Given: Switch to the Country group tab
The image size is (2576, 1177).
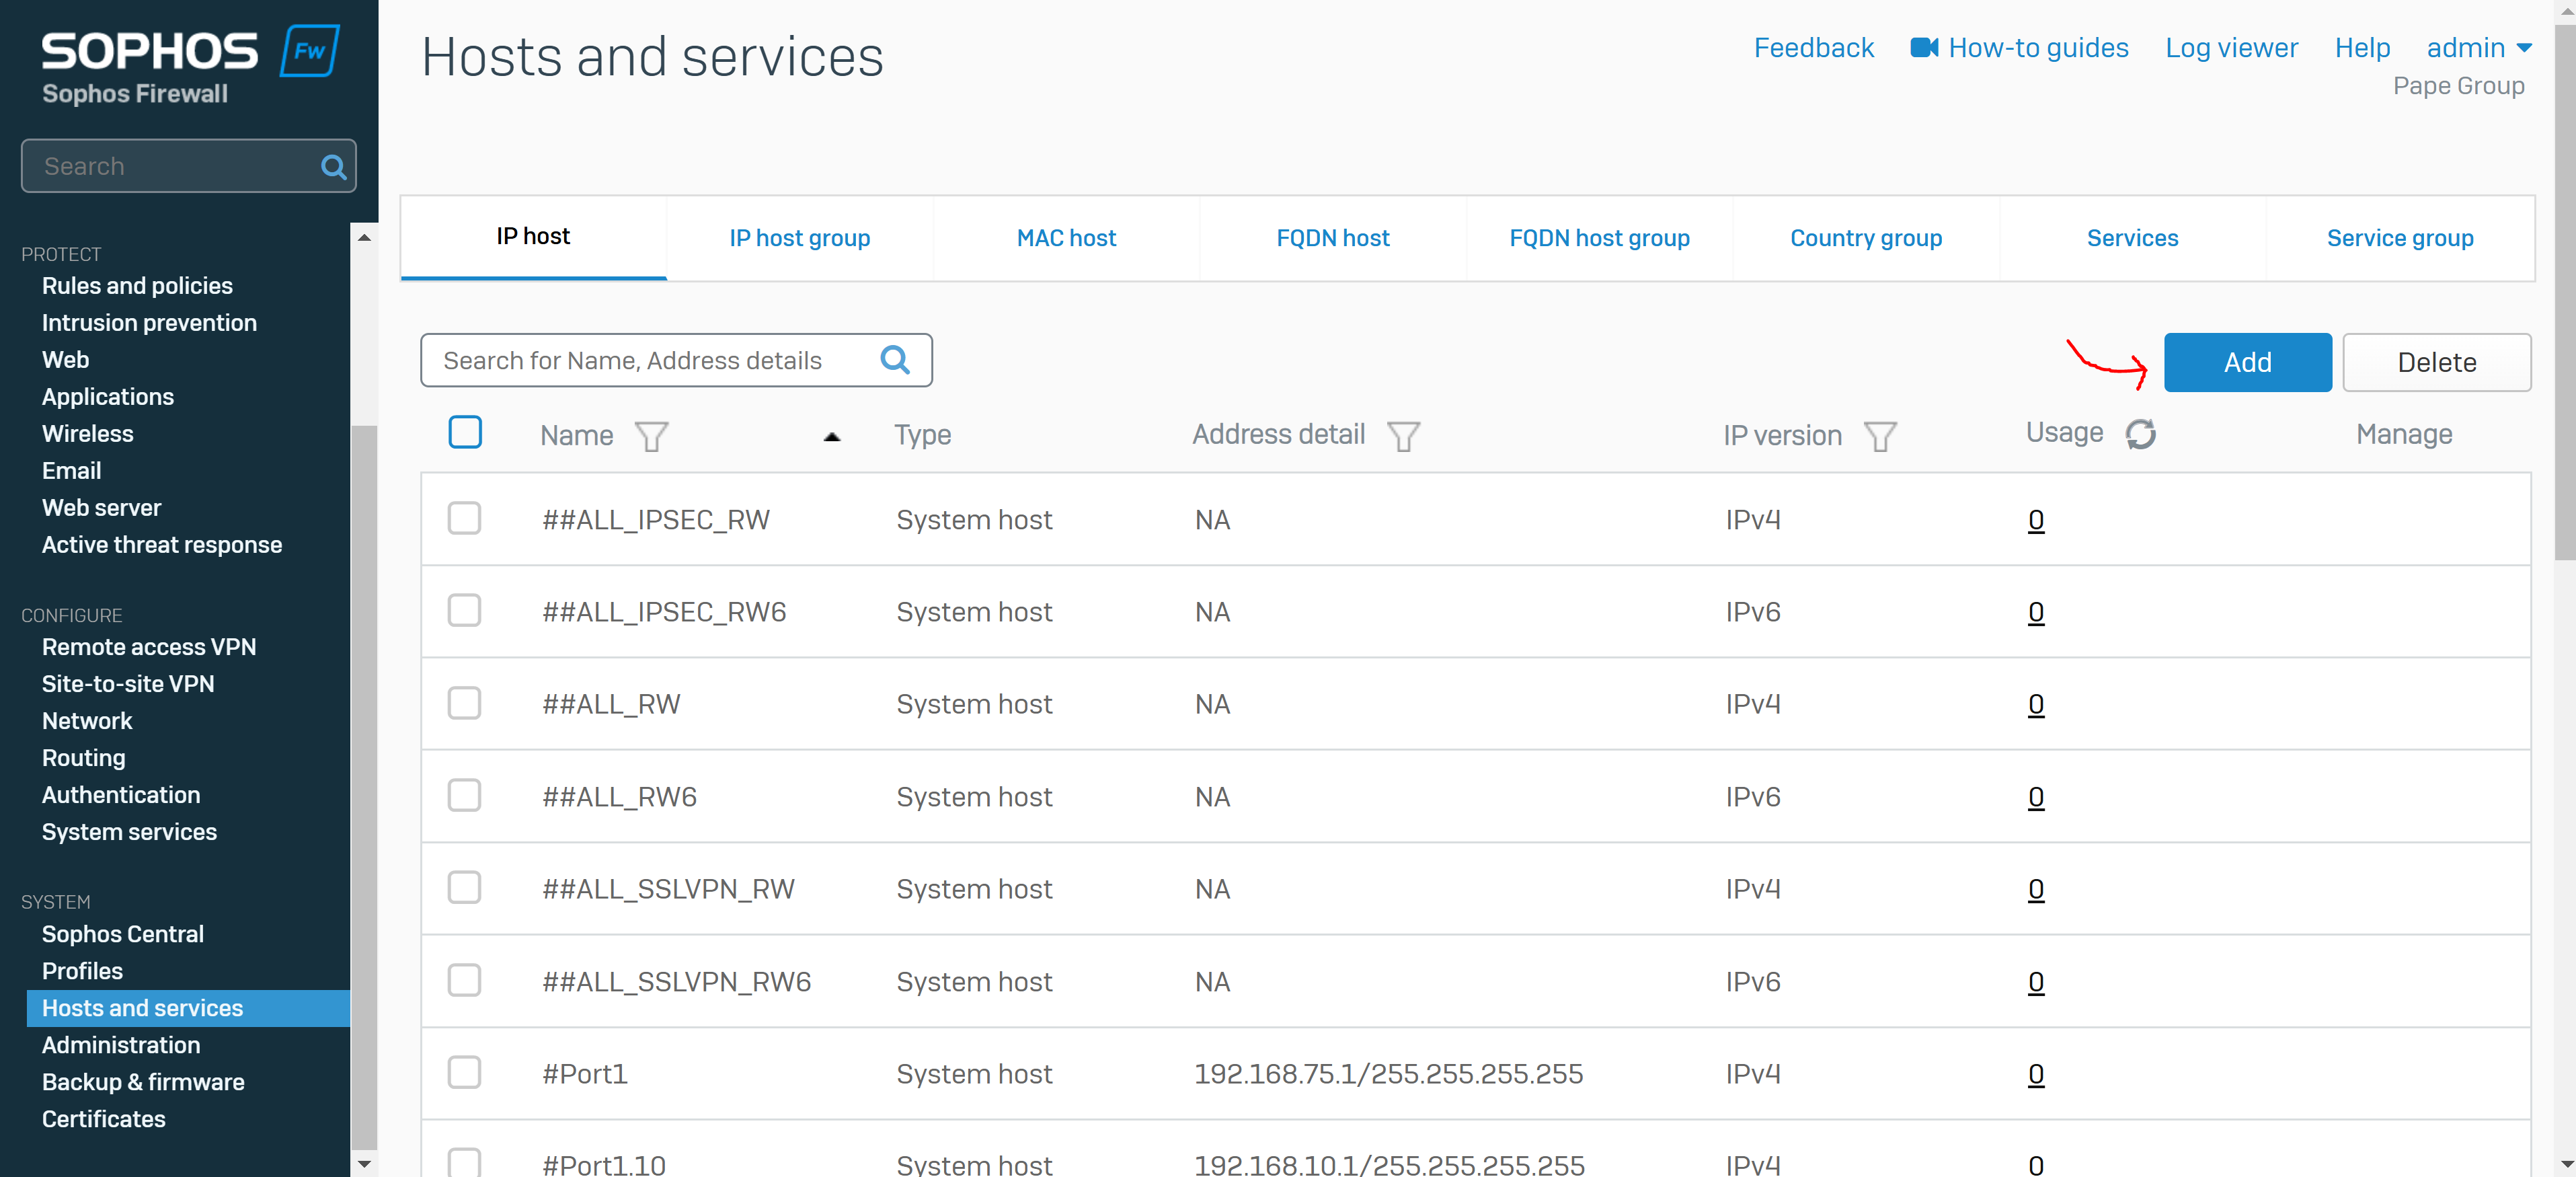Looking at the screenshot, I should coord(1866,238).
